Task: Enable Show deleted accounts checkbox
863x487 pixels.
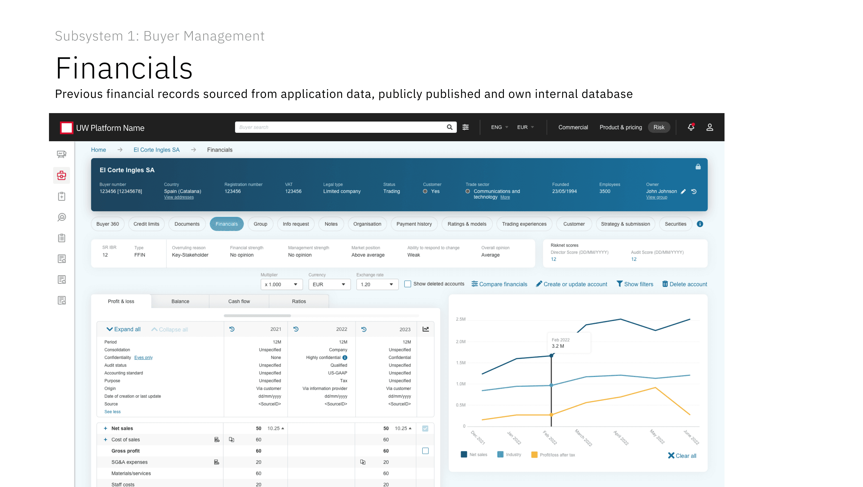Action: click(x=408, y=284)
